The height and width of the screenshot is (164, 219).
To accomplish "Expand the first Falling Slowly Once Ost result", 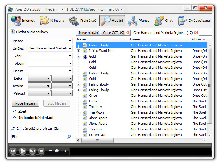I will tap(79, 84).
